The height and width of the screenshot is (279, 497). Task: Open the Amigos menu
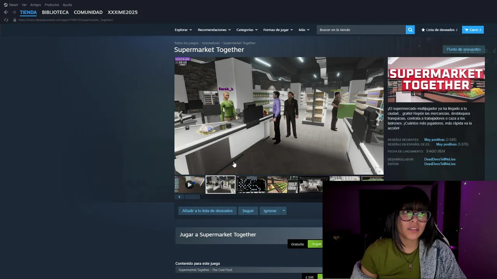pyautogui.click(x=36, y=5)
